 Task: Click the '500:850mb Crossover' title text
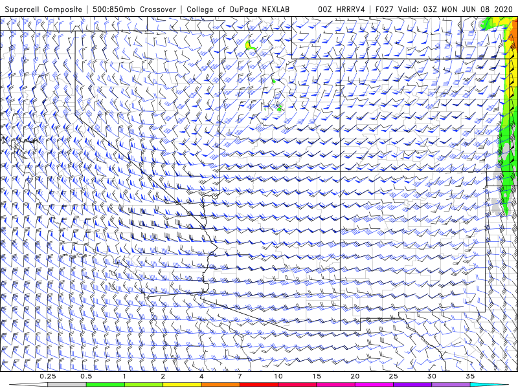point(135,10)
